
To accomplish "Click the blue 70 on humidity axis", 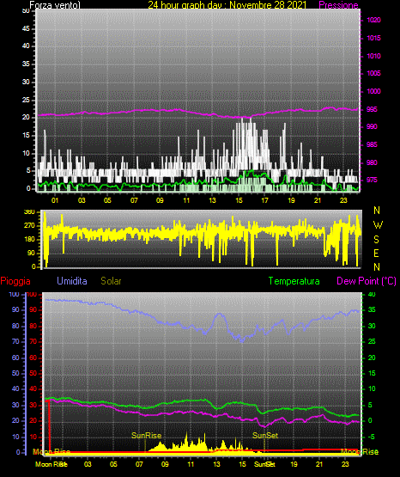I will pyautogui.click(x=15, y=341).
